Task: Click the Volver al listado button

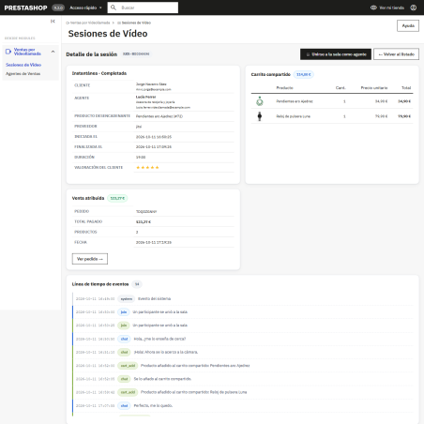Action: 396,54
